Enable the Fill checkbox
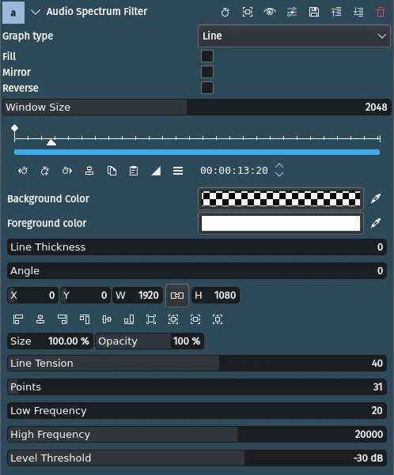Image resolution: width=394 pixels, height=475 pixels. (207, 56)
